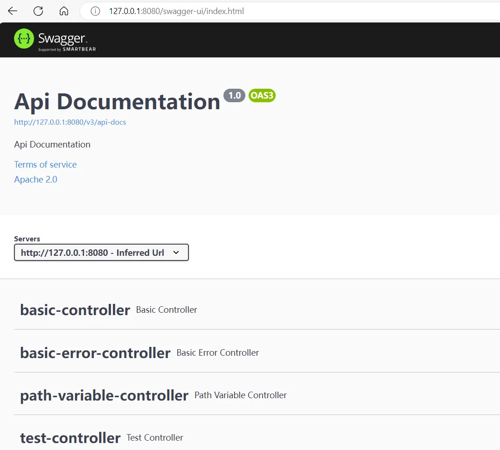This screenshot has height=450, width=500.
Task: Click the 1.0 version badge
Action: click(234, 96)
